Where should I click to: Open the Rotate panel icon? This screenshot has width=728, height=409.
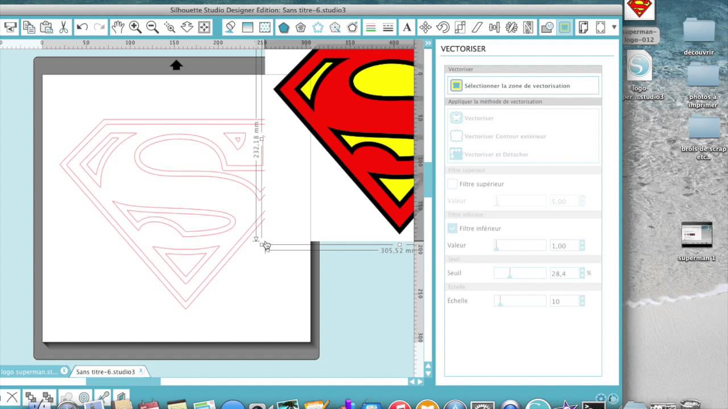tap(442, 27)
